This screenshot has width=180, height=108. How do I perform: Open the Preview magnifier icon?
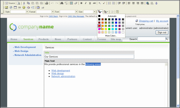19,3
